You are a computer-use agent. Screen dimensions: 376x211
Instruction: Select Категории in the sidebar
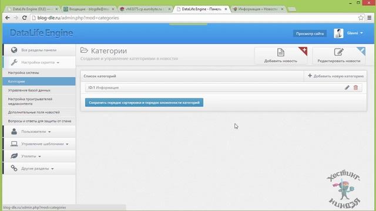(39, 81)
